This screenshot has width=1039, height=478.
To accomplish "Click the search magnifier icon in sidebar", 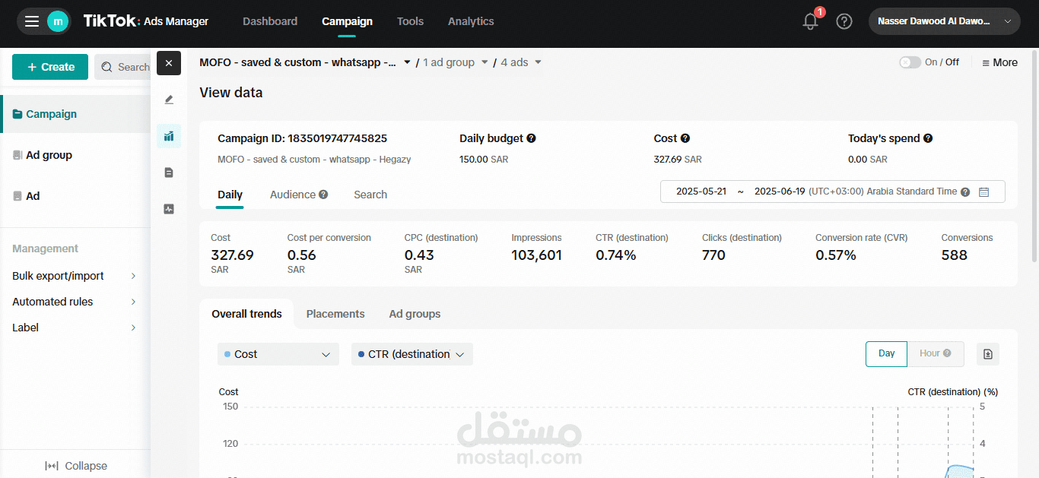I will coord(107,67).
